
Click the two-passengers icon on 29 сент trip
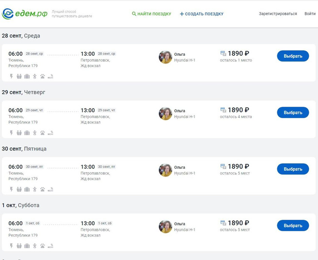(x=19, y=133)
